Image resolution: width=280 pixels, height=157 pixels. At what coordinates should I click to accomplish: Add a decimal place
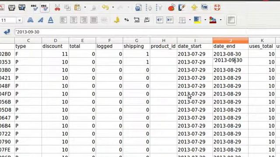point(137,20)
